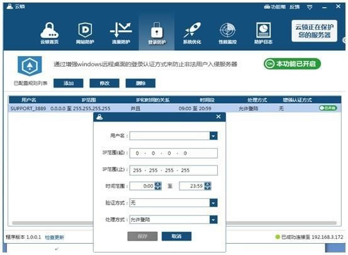Click the 取消 button in dialog
Screen dimensions: 348x255
(176, 236)
